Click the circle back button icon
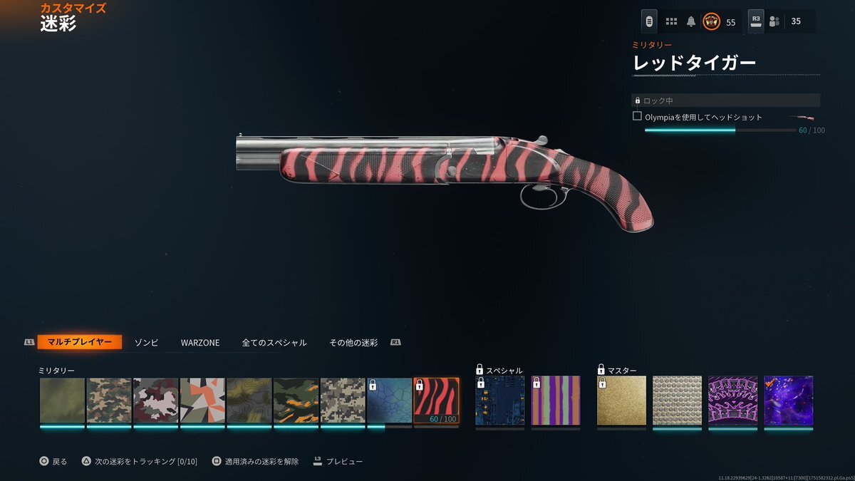855x481 pixels. pos(43,461)
